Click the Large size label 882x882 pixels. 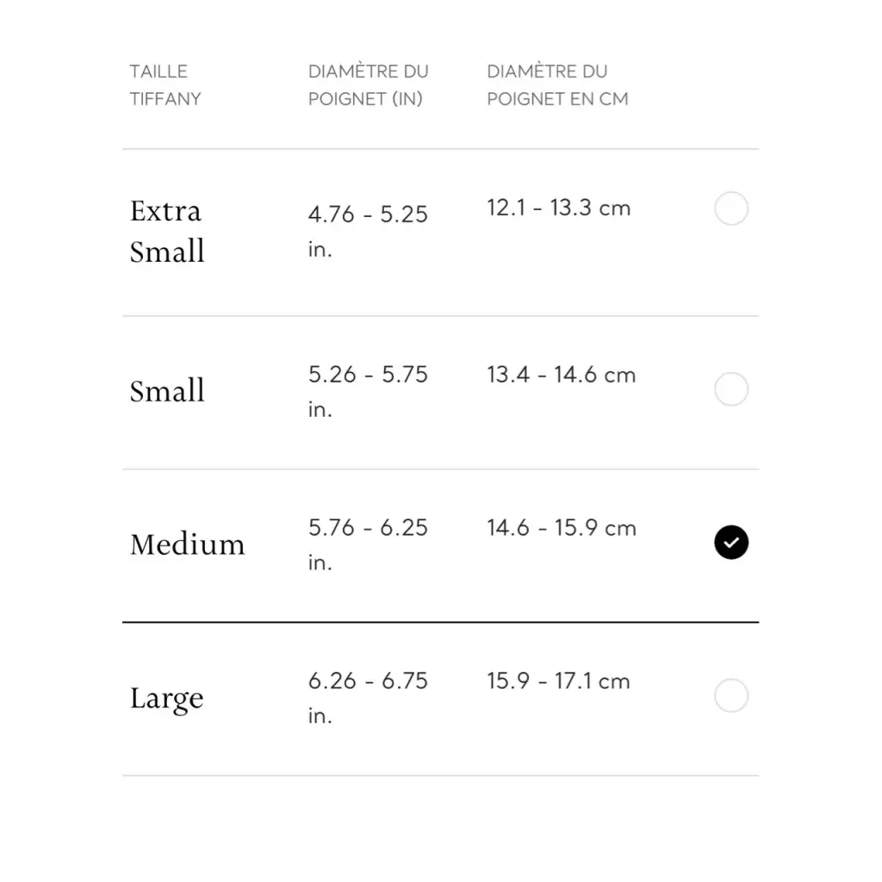click(166, 698)
